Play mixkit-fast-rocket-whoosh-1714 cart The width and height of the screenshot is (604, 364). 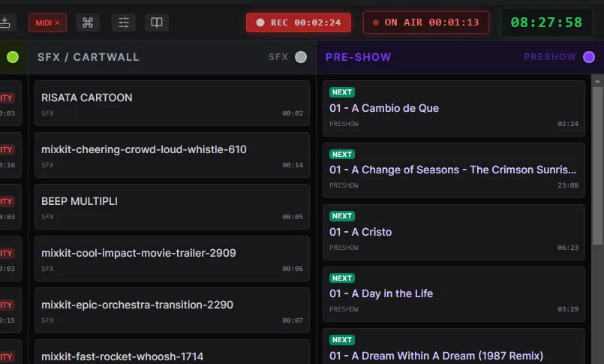[x=172, y=352]
